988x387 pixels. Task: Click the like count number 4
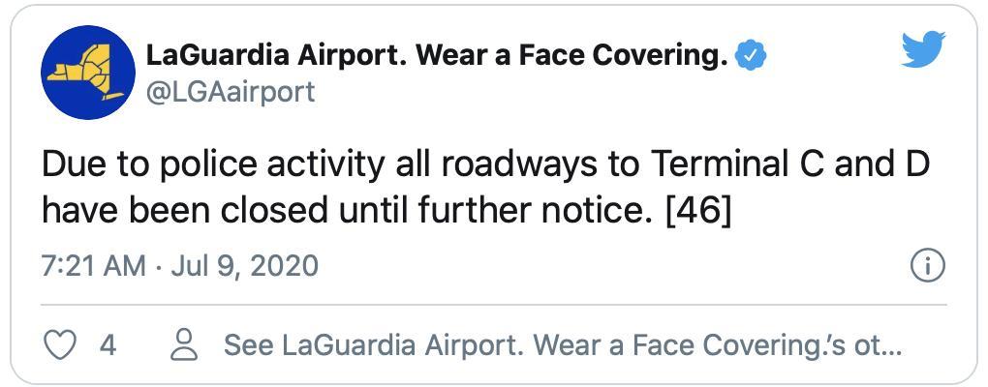click(108, 344)
